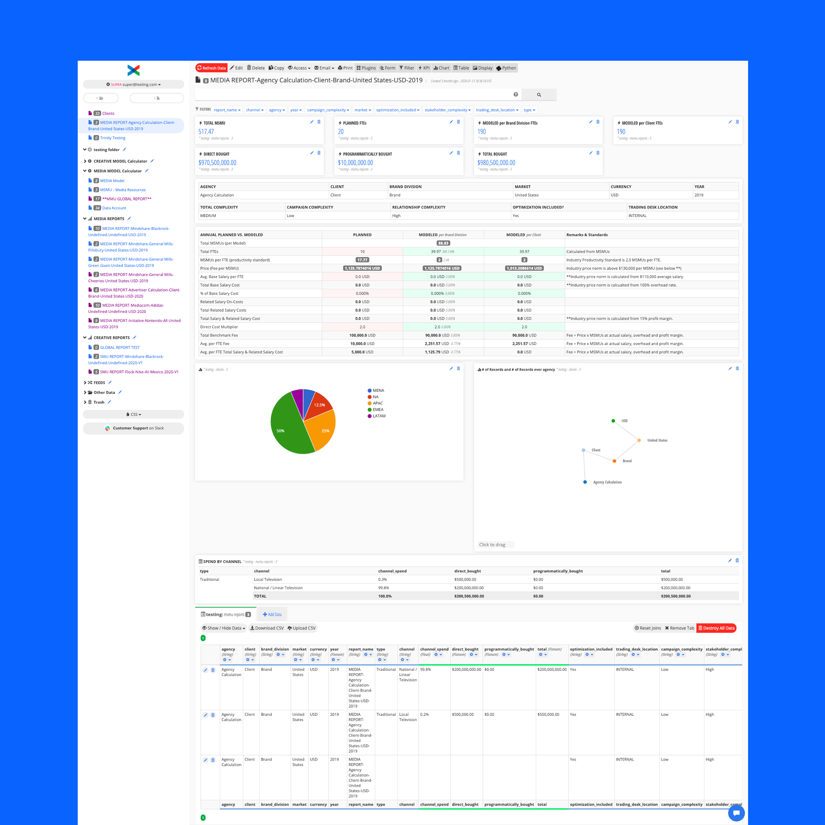The width and height of the screenshot is (825, 825).
Task: Click the Table toolbar item
Action: pos(461,68)
